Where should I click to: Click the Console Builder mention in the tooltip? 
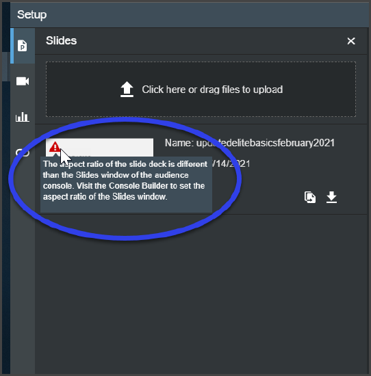tap(138, 186)
